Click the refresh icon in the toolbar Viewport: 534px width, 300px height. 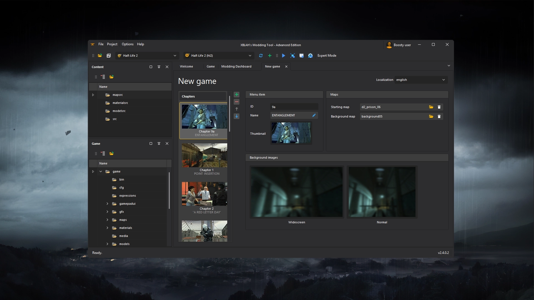[x=261, y=56]
